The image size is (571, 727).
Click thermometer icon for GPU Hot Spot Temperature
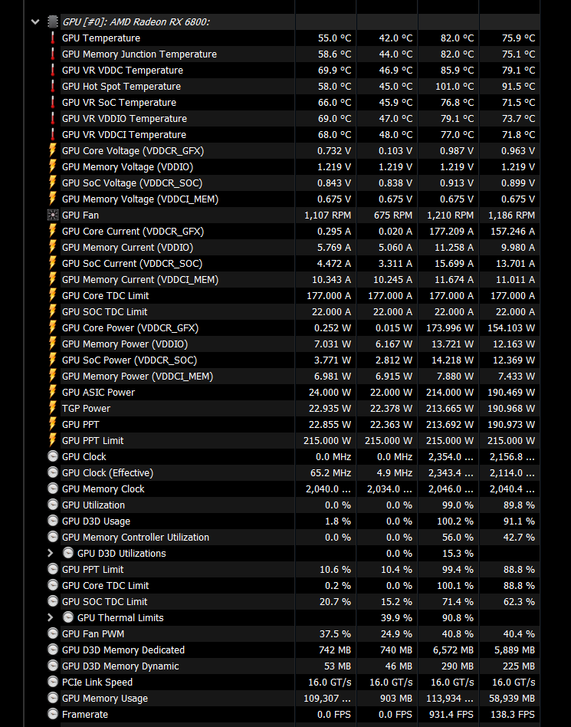click(53, 86)
